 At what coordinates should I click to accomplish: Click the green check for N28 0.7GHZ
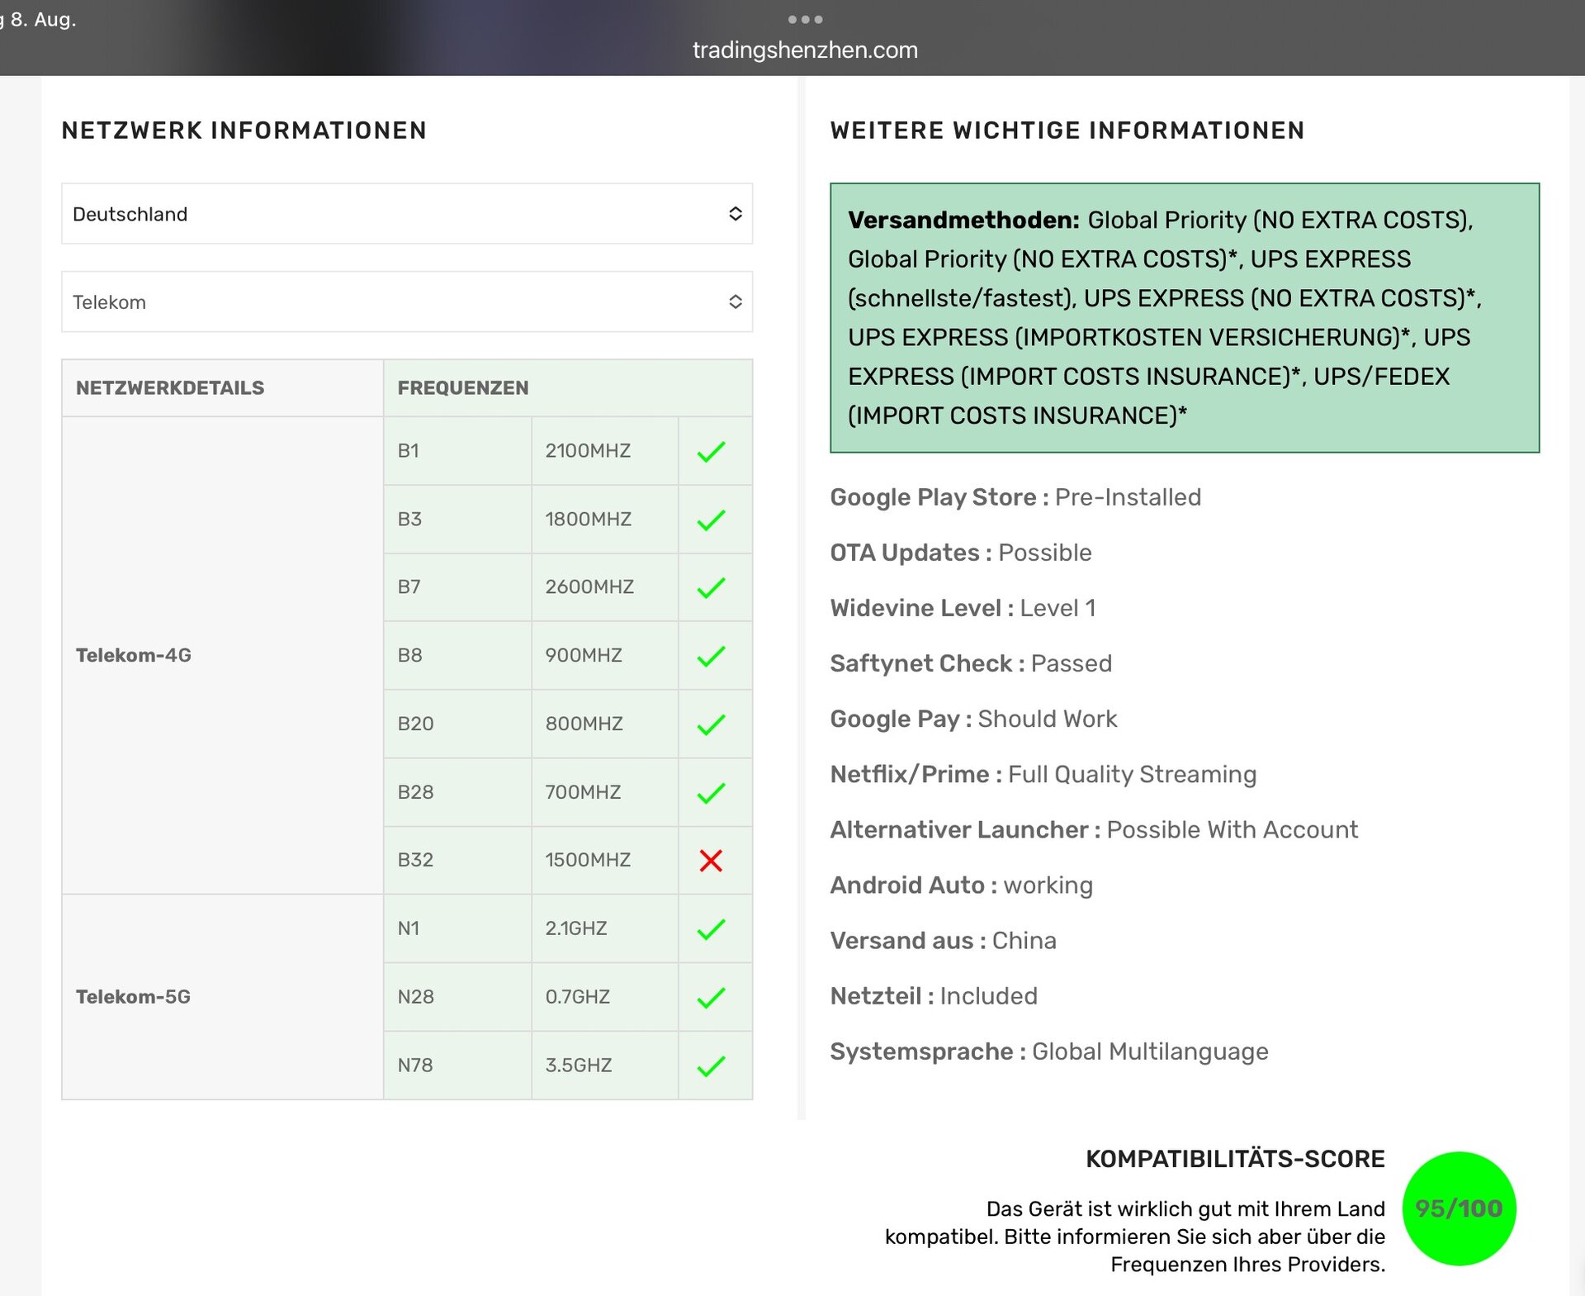pos(711,998)
